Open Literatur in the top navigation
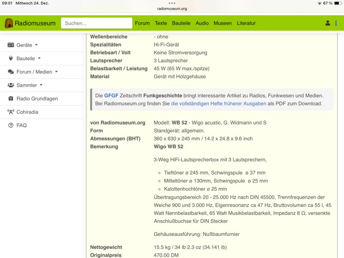The image size is (344, 258). (246, 23)
